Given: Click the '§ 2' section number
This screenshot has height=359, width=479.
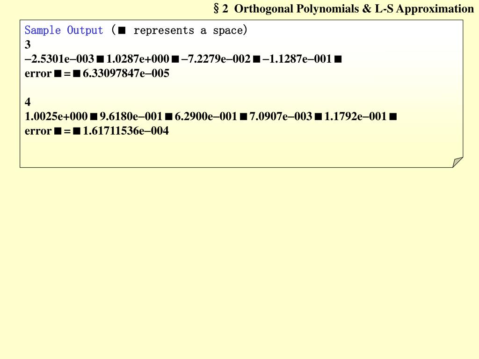Looking at the screenshot, I should (x=221, y=8).
